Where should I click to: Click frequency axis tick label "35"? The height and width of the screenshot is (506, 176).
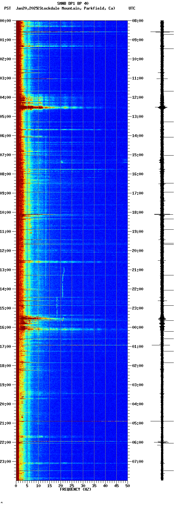pyautogui.click(x=94, y=486)
